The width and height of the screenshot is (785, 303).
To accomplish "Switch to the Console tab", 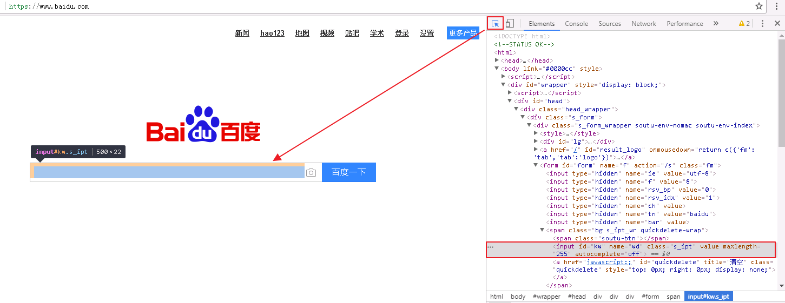I will (577, 23).
